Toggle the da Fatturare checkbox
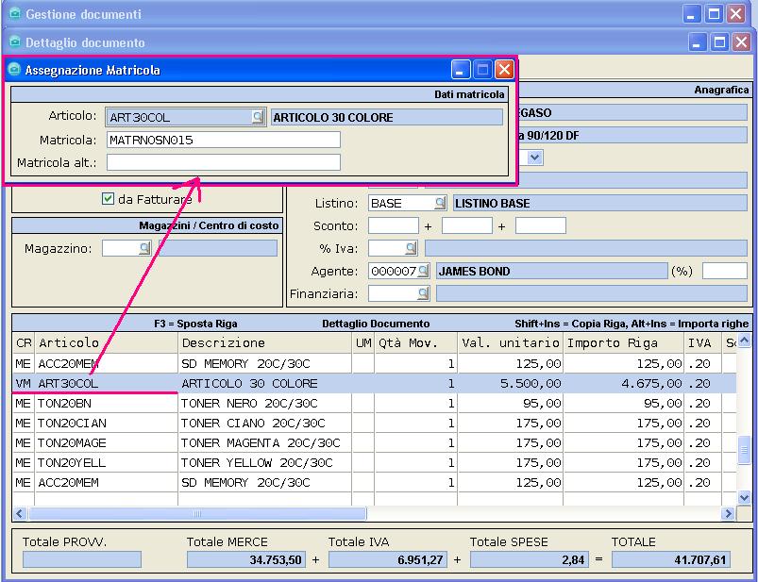This screenshot has width=758, height=582. coord(108,198)
